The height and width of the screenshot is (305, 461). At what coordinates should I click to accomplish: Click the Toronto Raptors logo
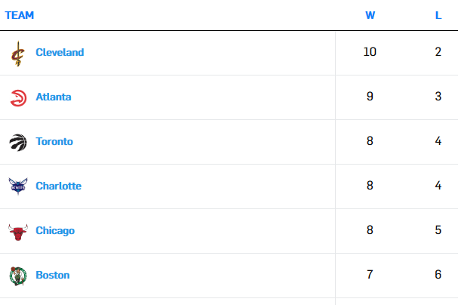click(18, 143)
